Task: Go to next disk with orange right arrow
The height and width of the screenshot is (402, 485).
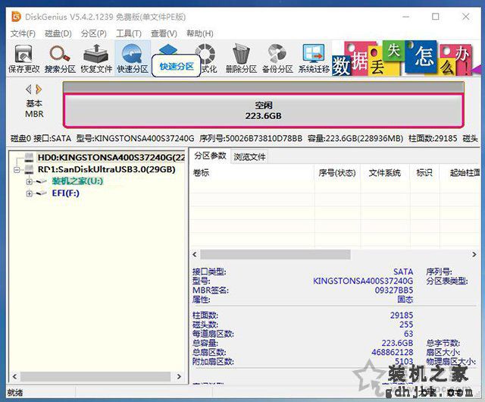Action: point(39,90)
